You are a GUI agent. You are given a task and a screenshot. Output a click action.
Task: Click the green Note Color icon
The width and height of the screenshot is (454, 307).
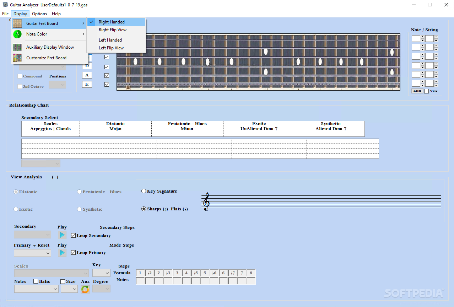click(x=17, y=34)
